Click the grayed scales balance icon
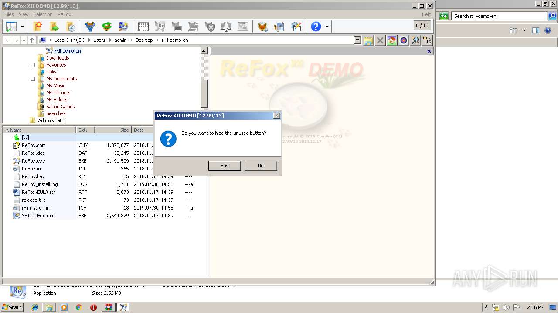Image resolution: width=558 pixels, height=313 pixels. click(x=226, y=27)
